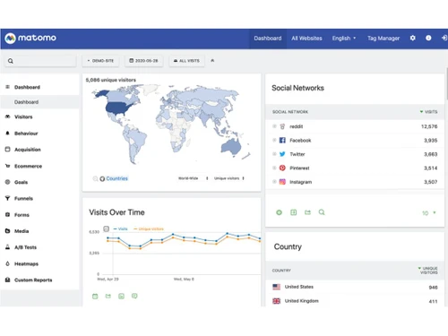Screen dimensions: 448x336
Task: Click the up-chevron icon next to All Visits
Action: coord(212,61)
